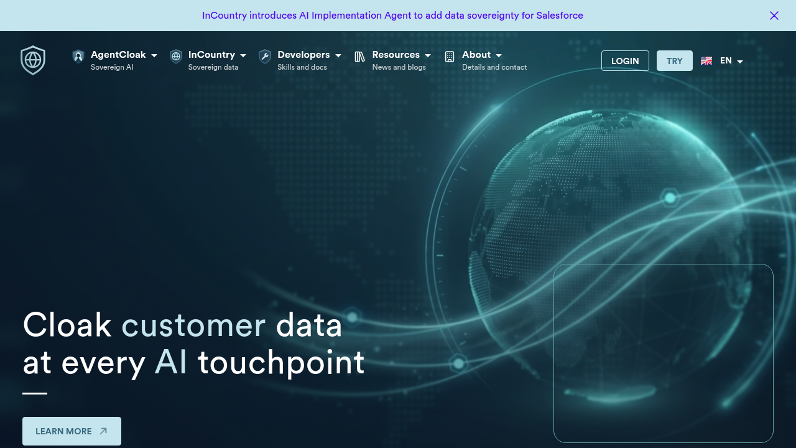Click the About building icon

[450, 57]
